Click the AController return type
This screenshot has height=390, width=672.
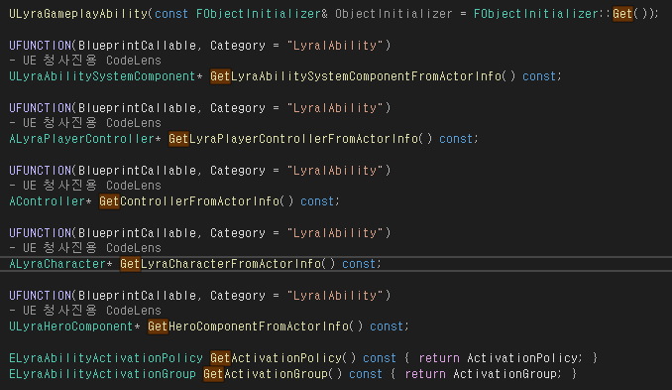tap(47, 201)
